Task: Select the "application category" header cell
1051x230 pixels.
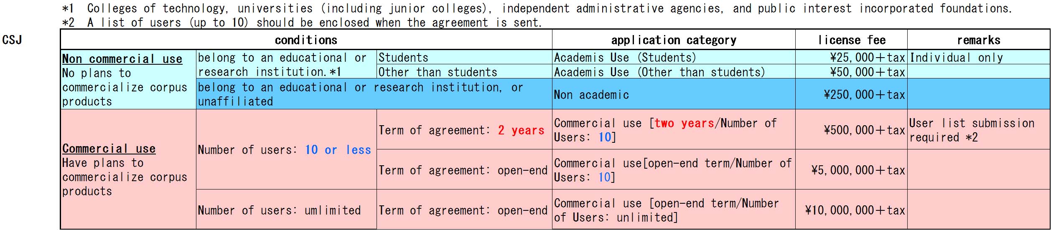Action: [x=673, y=40]
